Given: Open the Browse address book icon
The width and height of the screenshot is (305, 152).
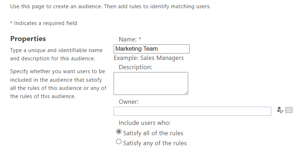Looking at the screenshot, I should click(x=289, y=110).
